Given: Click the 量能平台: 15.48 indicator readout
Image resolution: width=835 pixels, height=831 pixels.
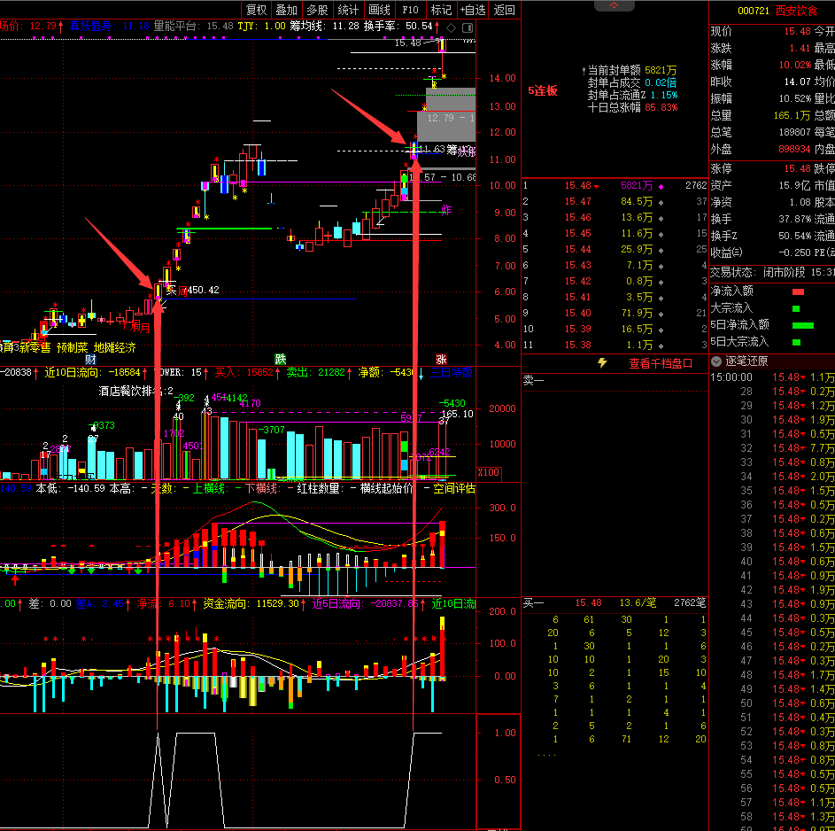Looking at the screenshot, I should tap(193, 26).
